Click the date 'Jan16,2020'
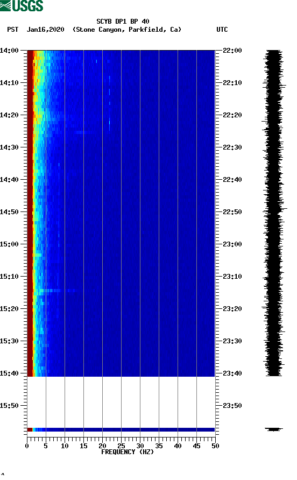 click(x=46, y=30)
